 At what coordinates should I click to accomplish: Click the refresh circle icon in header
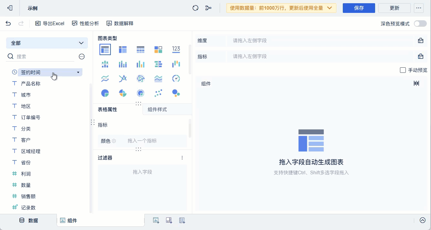(195, 8)
